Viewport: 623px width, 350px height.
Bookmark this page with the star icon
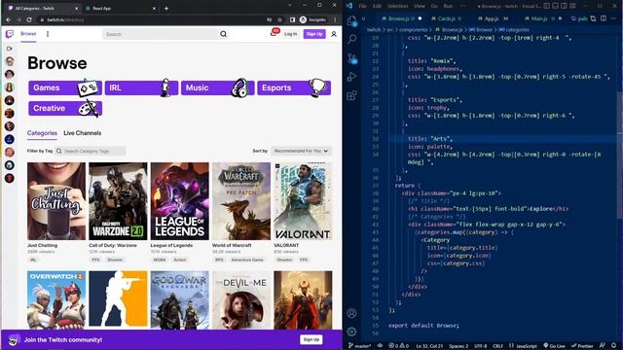(x=279, y=19)
